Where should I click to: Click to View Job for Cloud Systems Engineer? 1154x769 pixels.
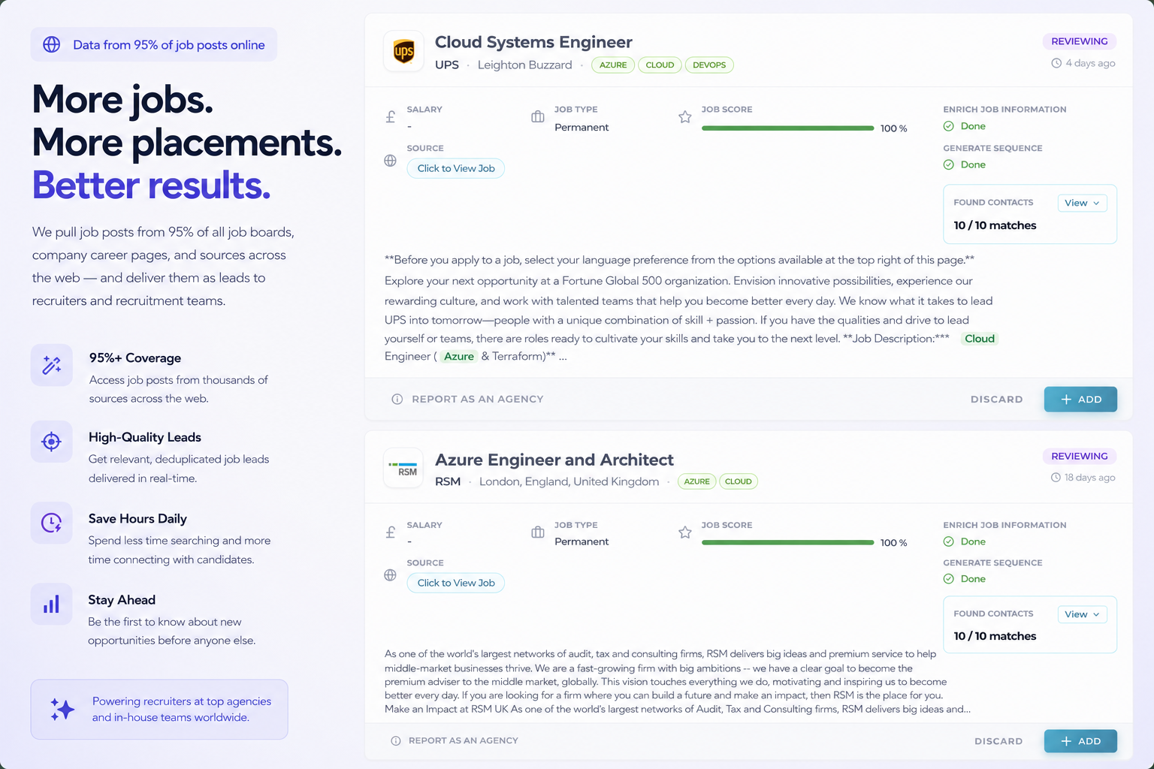tap(456, 168)
